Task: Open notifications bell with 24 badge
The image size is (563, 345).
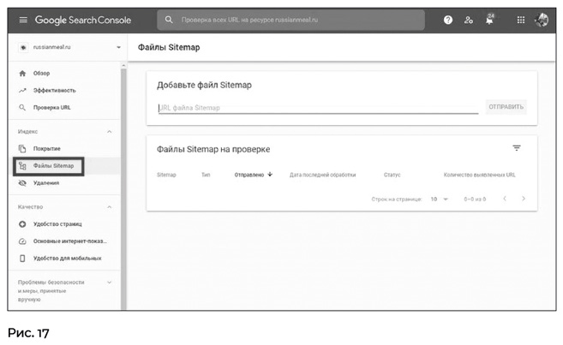Action: pyautogui.click(x=489, y=20)
